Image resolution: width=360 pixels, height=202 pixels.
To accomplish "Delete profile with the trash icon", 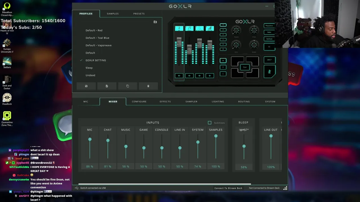I will (148, 86).
